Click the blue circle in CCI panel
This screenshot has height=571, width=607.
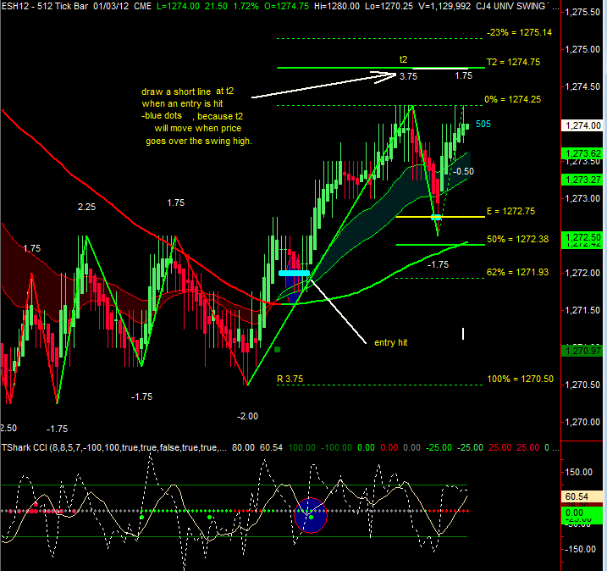click(x=310, y=515)
